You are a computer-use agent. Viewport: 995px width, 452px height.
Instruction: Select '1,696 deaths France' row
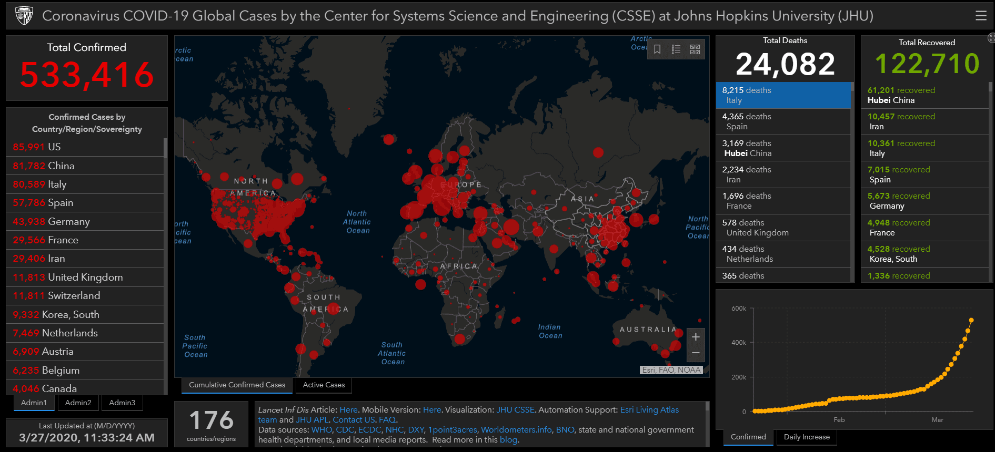coord(783,201)
